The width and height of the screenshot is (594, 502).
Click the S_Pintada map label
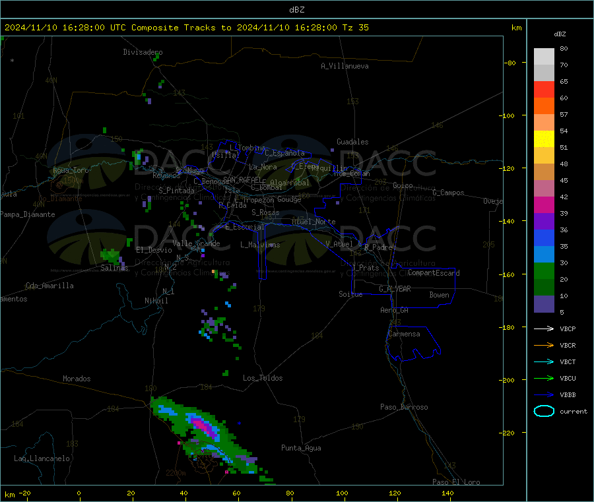176,191
